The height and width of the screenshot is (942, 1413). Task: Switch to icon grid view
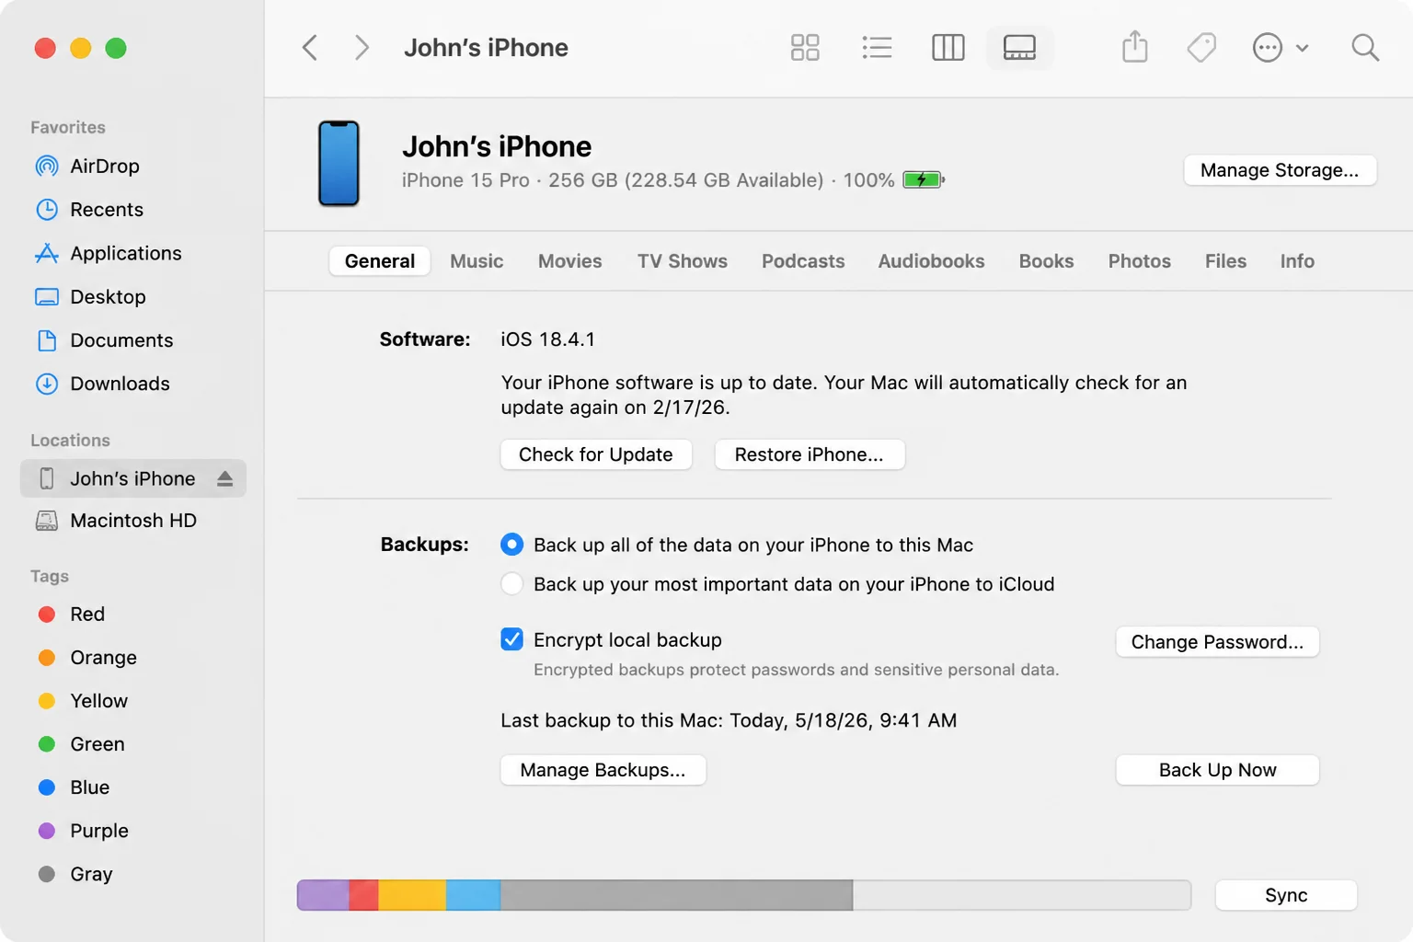pyautogui.click(x=805, y=48)
